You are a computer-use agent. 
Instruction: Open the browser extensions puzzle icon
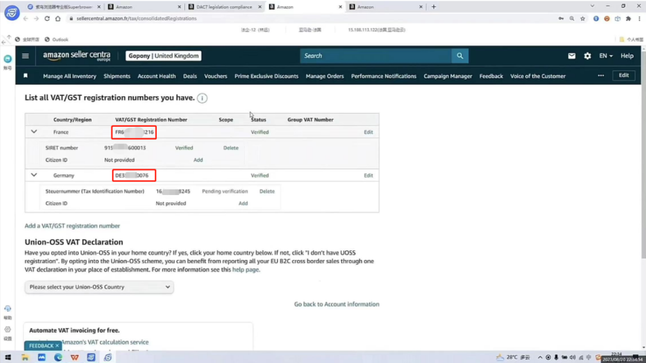coord(628,19)
